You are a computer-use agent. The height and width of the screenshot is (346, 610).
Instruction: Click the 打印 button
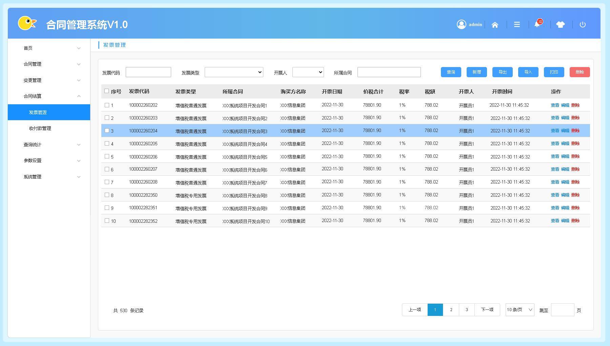point(554,72)
